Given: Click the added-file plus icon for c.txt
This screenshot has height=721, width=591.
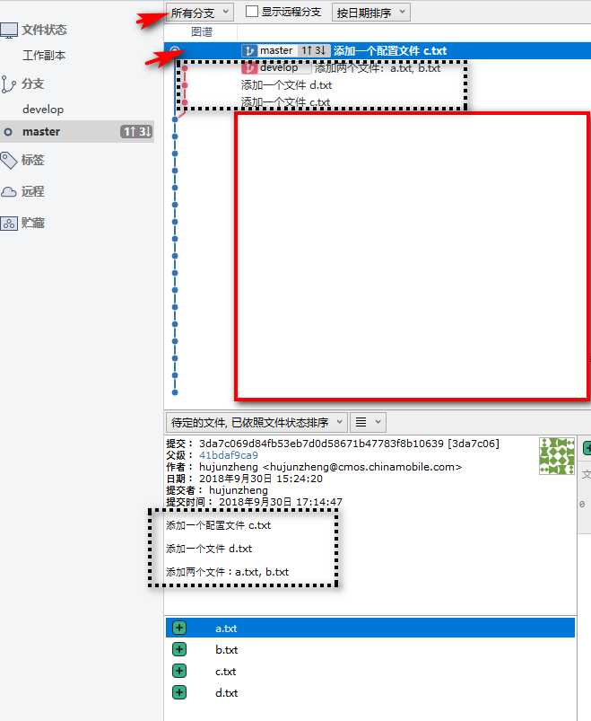Looking at the screenshot, I should click(x=179, y=671).
